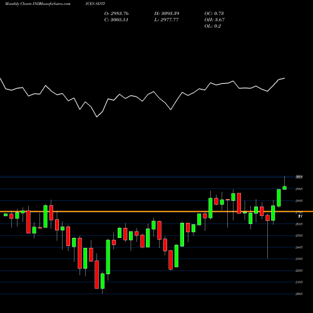Click the 'Monthly Charts' title text
This screenshot has height=313, width=313.
pos(18,4)
